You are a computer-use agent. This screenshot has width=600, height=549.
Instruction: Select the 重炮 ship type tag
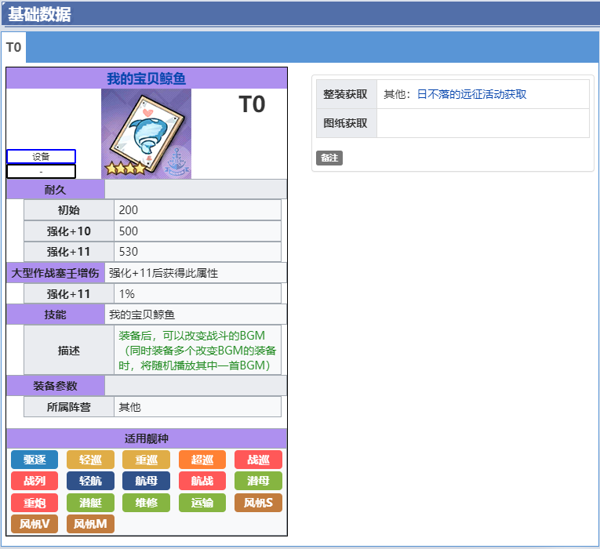pos(35,503)
